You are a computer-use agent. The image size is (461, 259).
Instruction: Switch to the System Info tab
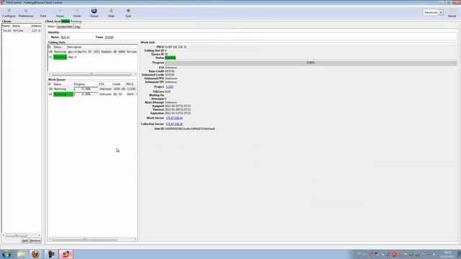[65, 27]
